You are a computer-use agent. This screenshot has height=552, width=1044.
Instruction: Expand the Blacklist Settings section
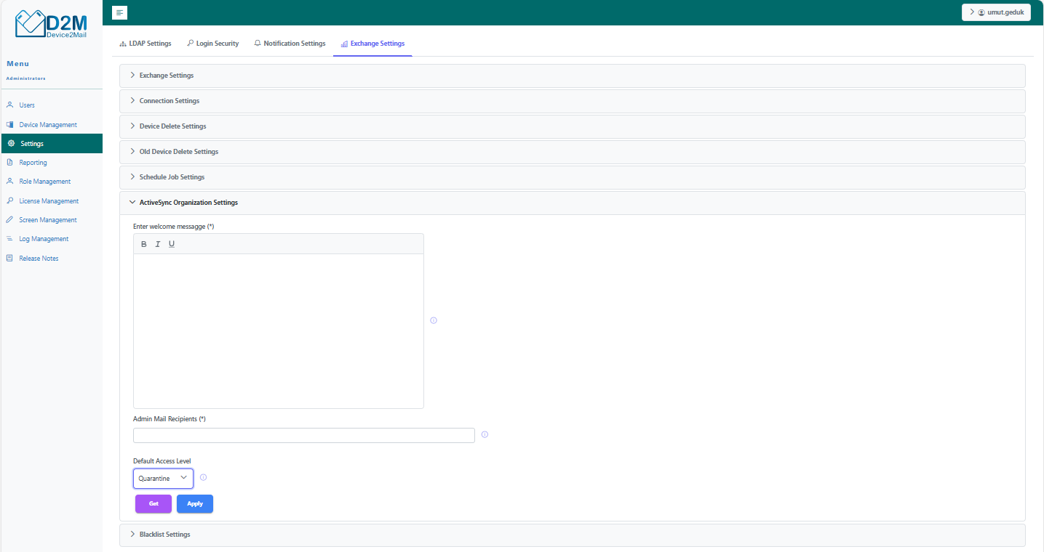(164, 535)
